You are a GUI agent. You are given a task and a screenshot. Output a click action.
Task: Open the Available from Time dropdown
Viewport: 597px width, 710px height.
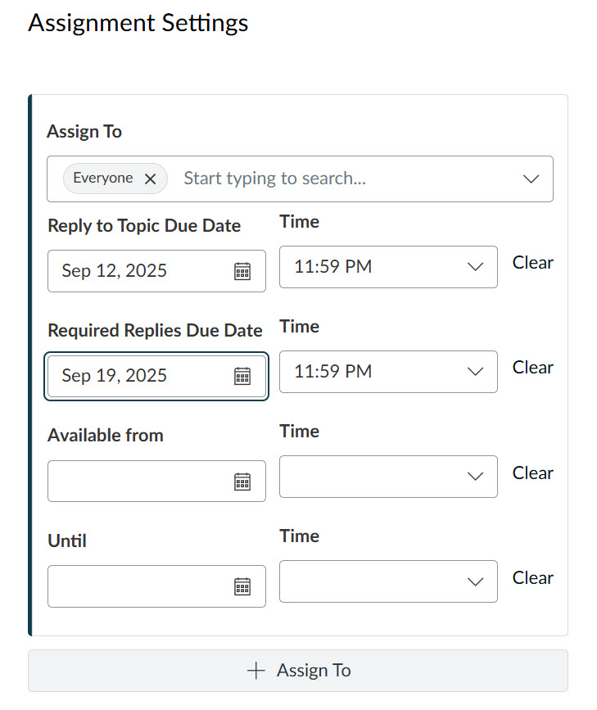point(476,476)
